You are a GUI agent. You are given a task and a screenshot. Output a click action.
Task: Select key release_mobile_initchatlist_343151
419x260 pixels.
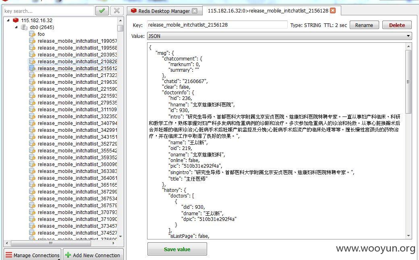(77, 137)
